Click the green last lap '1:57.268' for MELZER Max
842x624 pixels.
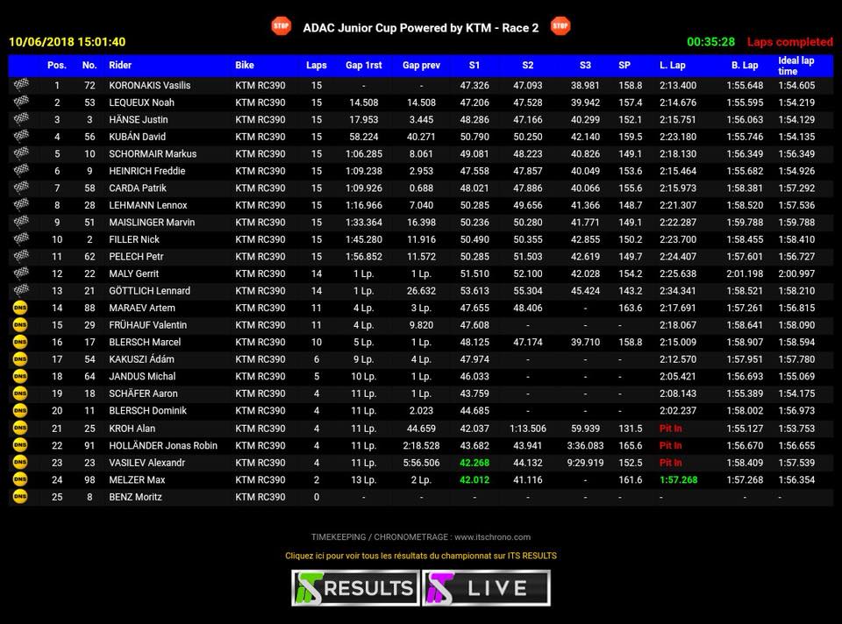[x=678, y=479]
